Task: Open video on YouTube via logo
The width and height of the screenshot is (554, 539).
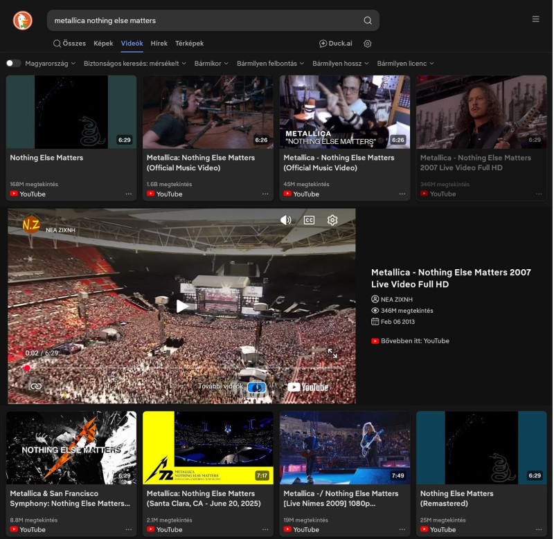Action: tap(307, 387)
